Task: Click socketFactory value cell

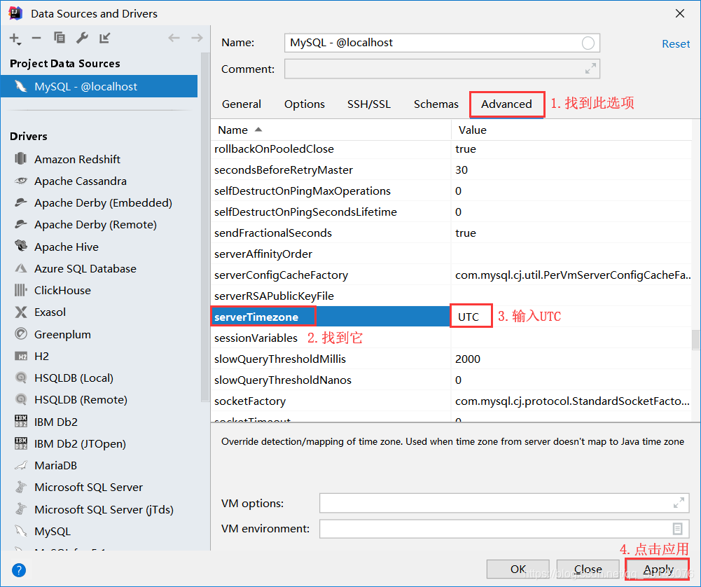Action: point(571,401)
